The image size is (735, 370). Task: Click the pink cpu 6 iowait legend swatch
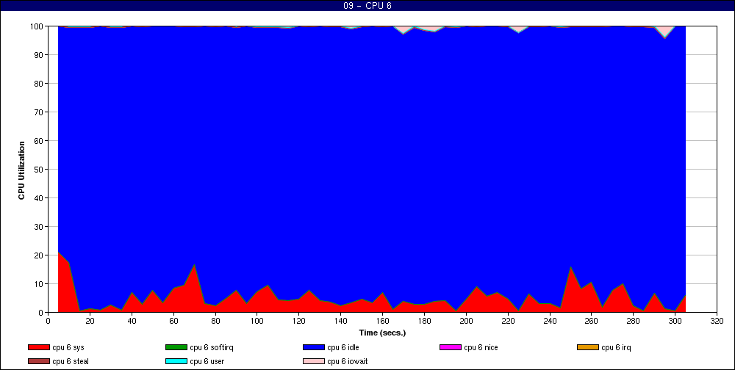pyautogui.click(x=314, y=362)
